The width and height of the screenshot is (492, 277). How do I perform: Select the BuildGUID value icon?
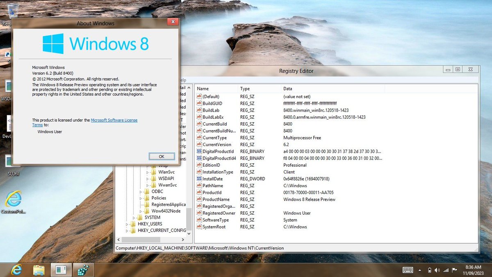pyautogui.click(x=199, y=103)
